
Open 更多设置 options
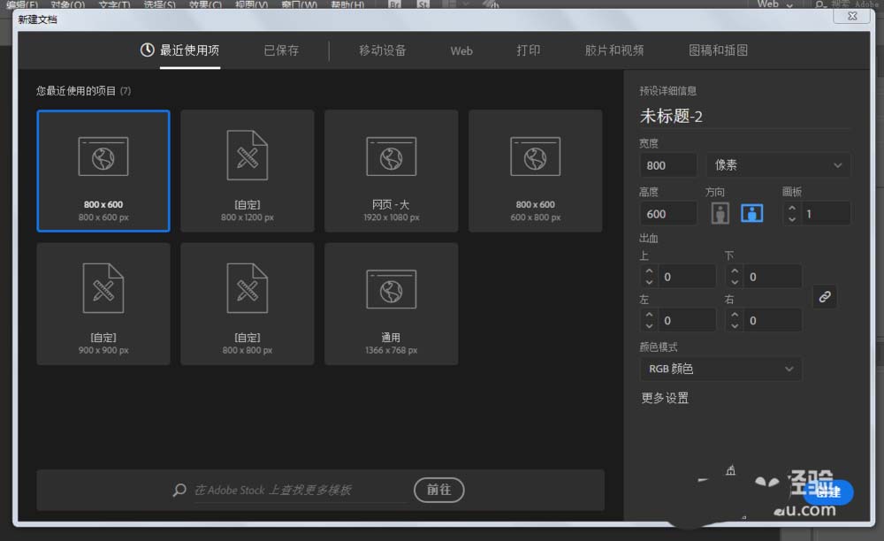[x=665, y=398]
